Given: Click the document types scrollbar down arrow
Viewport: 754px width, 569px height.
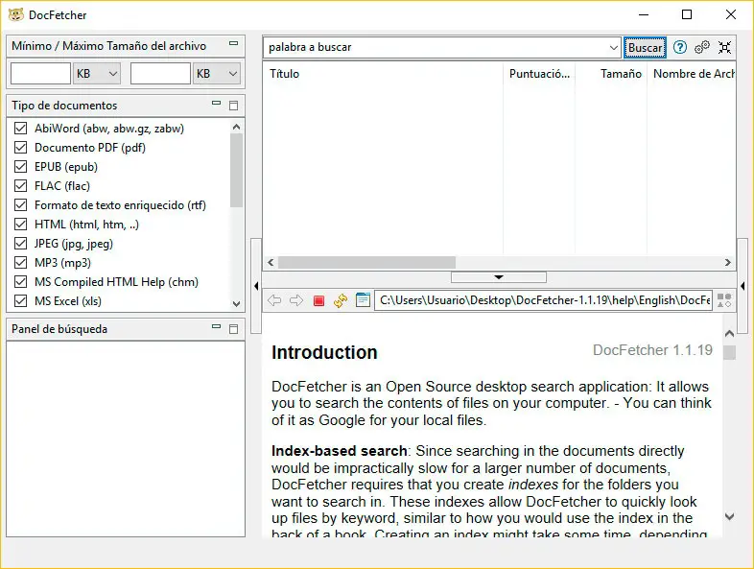Looking at the screenshot, I should [236, 303].
